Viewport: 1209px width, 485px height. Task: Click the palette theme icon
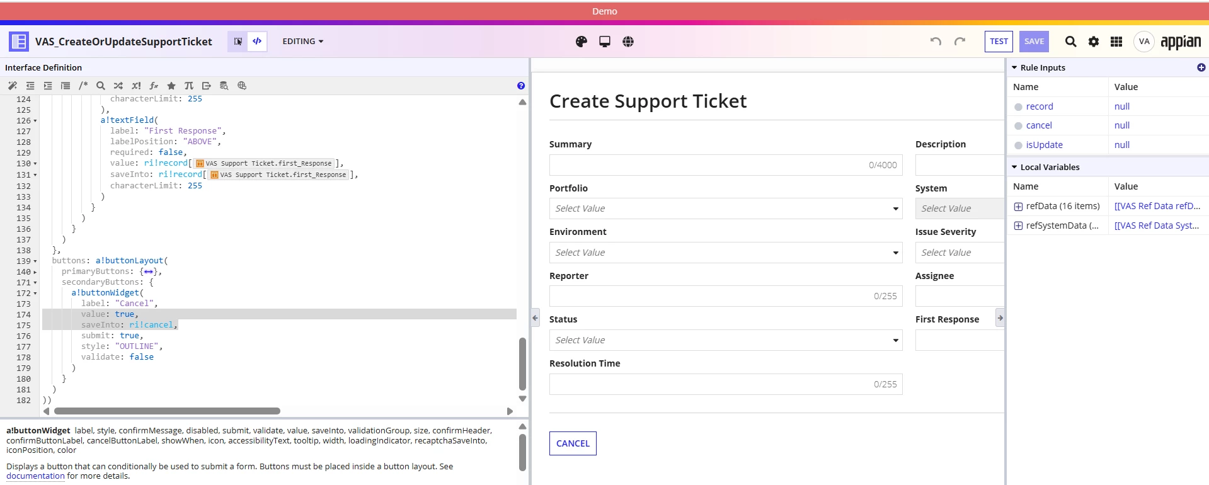point(582,42)
